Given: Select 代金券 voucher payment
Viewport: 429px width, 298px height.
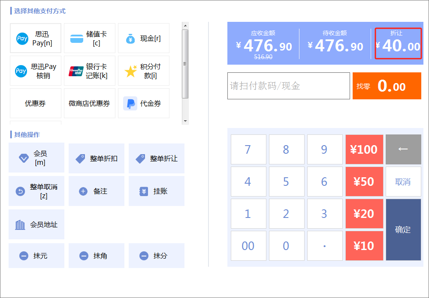Looking at the screenshot, I should [144, 103].
